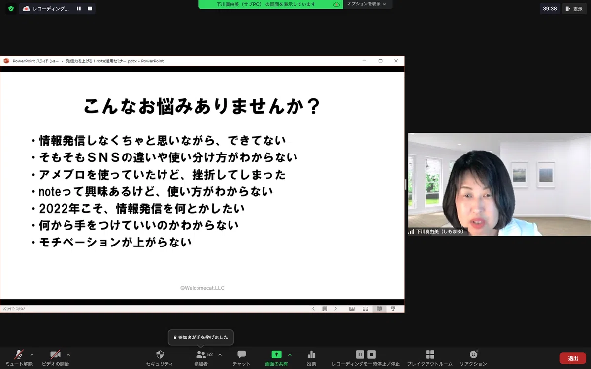591x369 pixels.
Task: Open the チャット chat panel
Action: [242, 358]
